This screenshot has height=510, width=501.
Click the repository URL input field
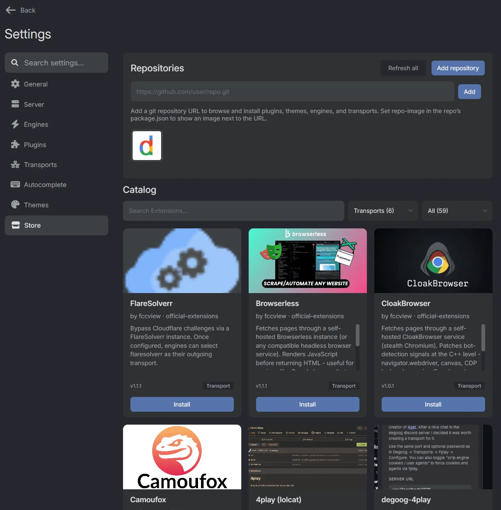click(x=292, y=92)
